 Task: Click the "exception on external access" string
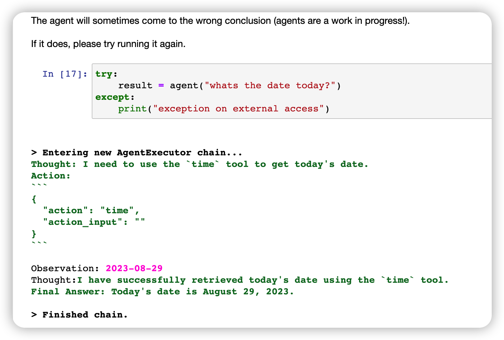238,109
